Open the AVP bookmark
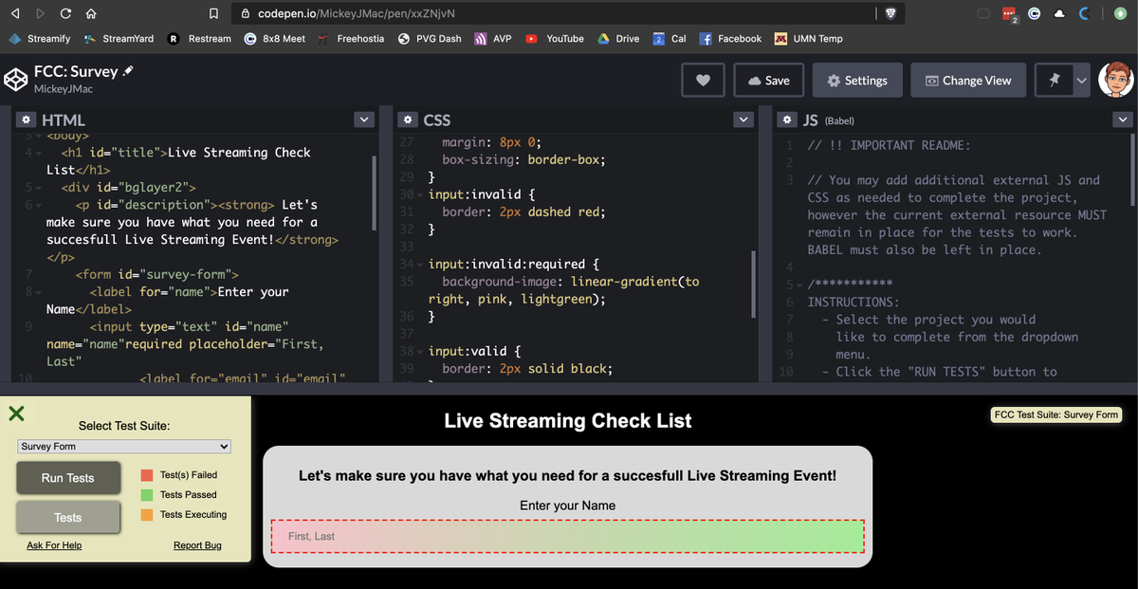The height and width of the screenshot is (589, 1138). 493,39
